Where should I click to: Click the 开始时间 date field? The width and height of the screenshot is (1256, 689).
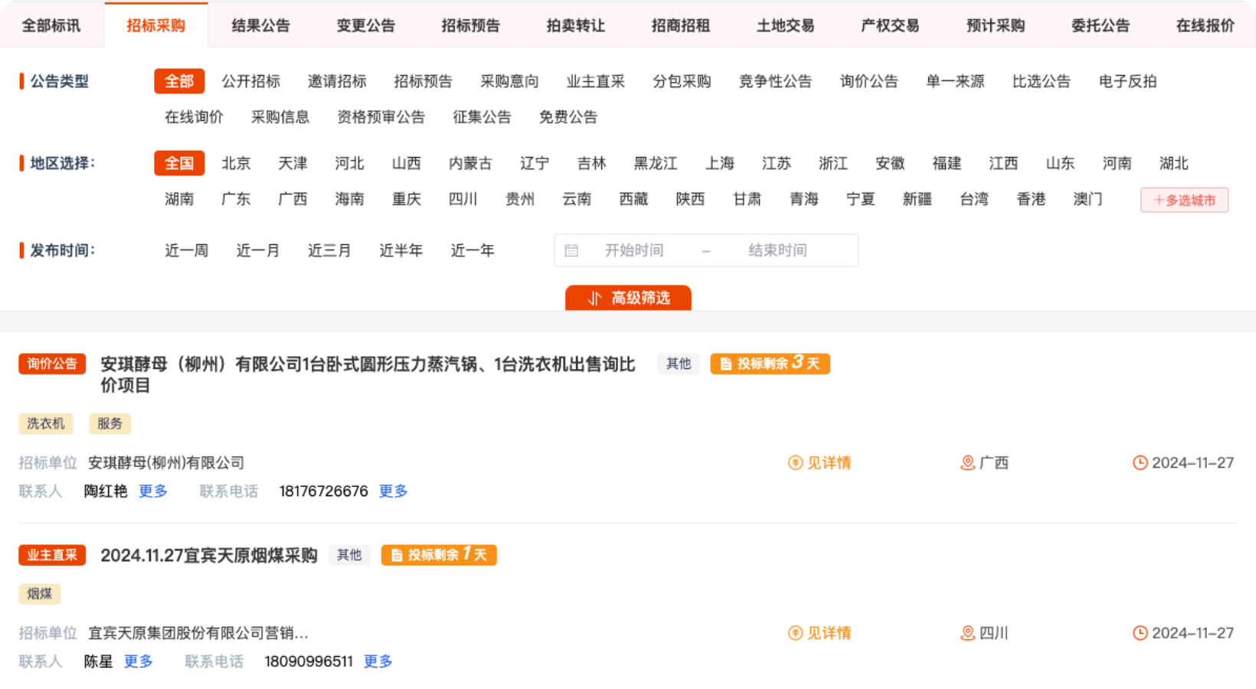[634, 250]
